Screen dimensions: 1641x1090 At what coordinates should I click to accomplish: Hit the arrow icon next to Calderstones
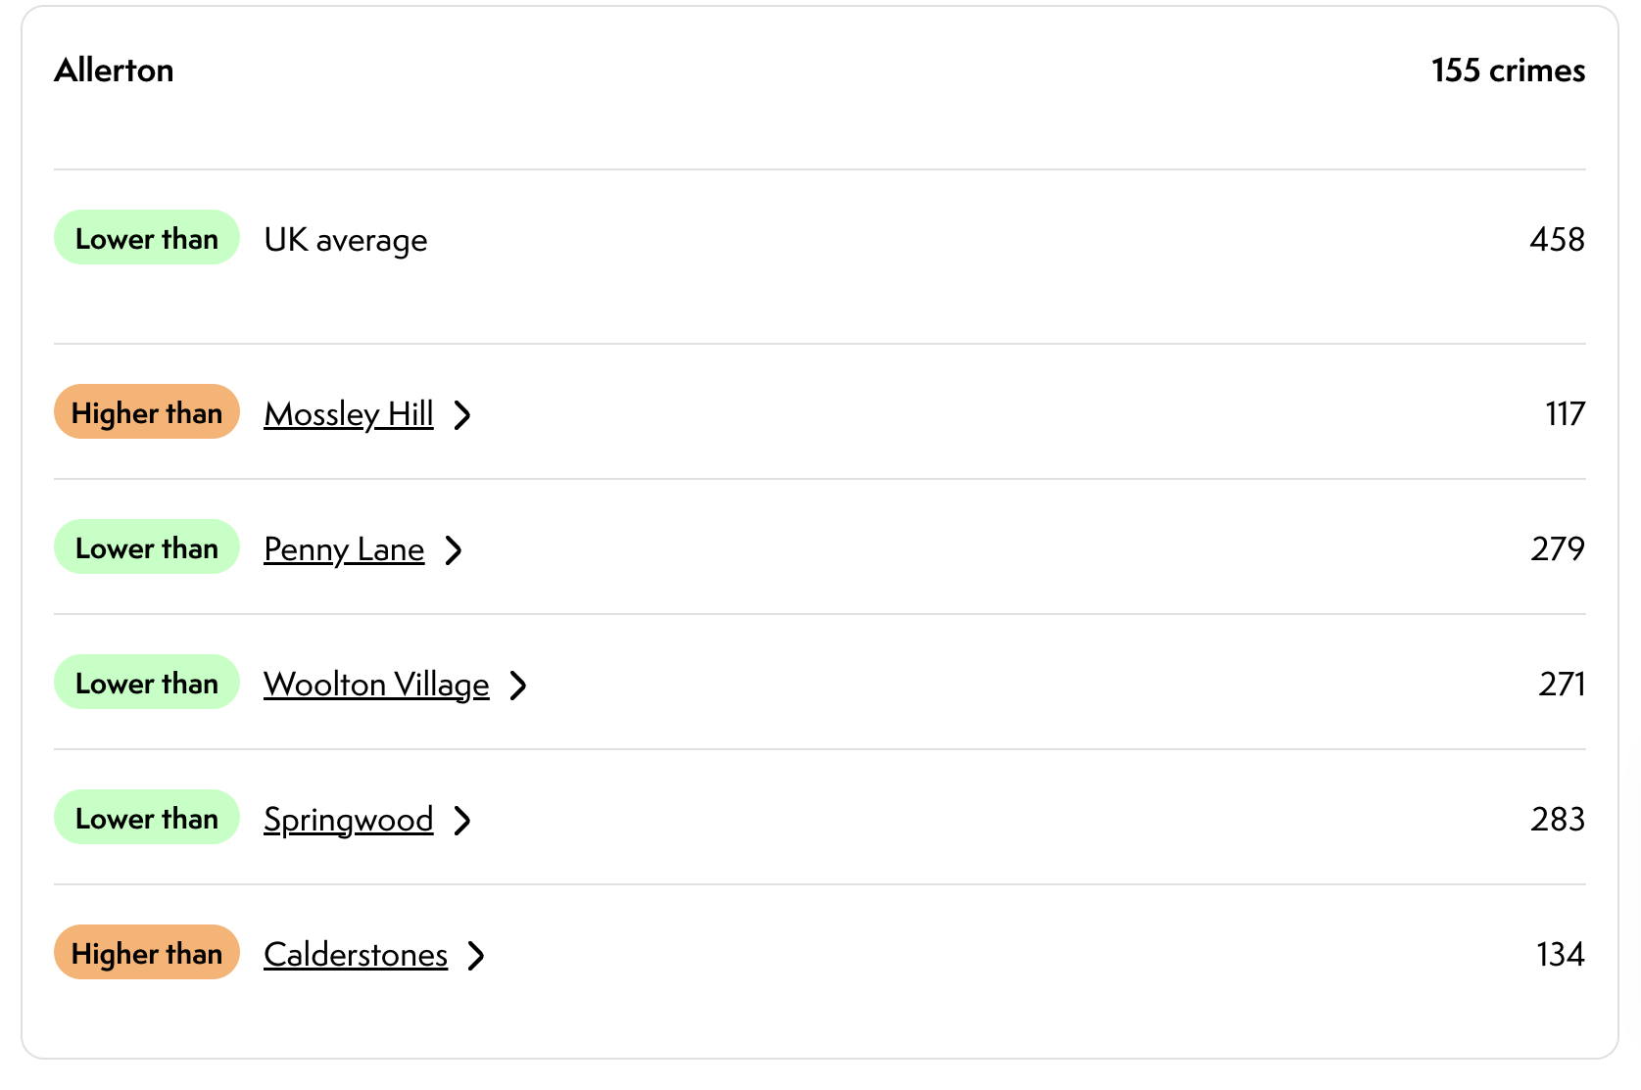tap(477, 956)
